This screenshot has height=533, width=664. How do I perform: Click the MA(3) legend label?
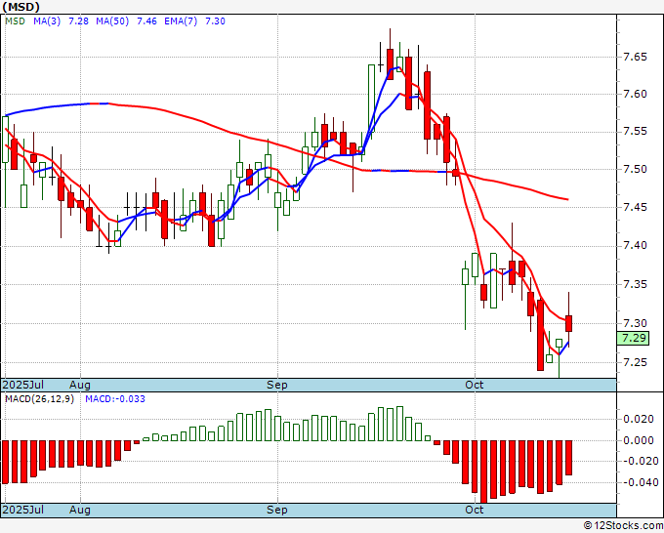click(x=47, y=21)
